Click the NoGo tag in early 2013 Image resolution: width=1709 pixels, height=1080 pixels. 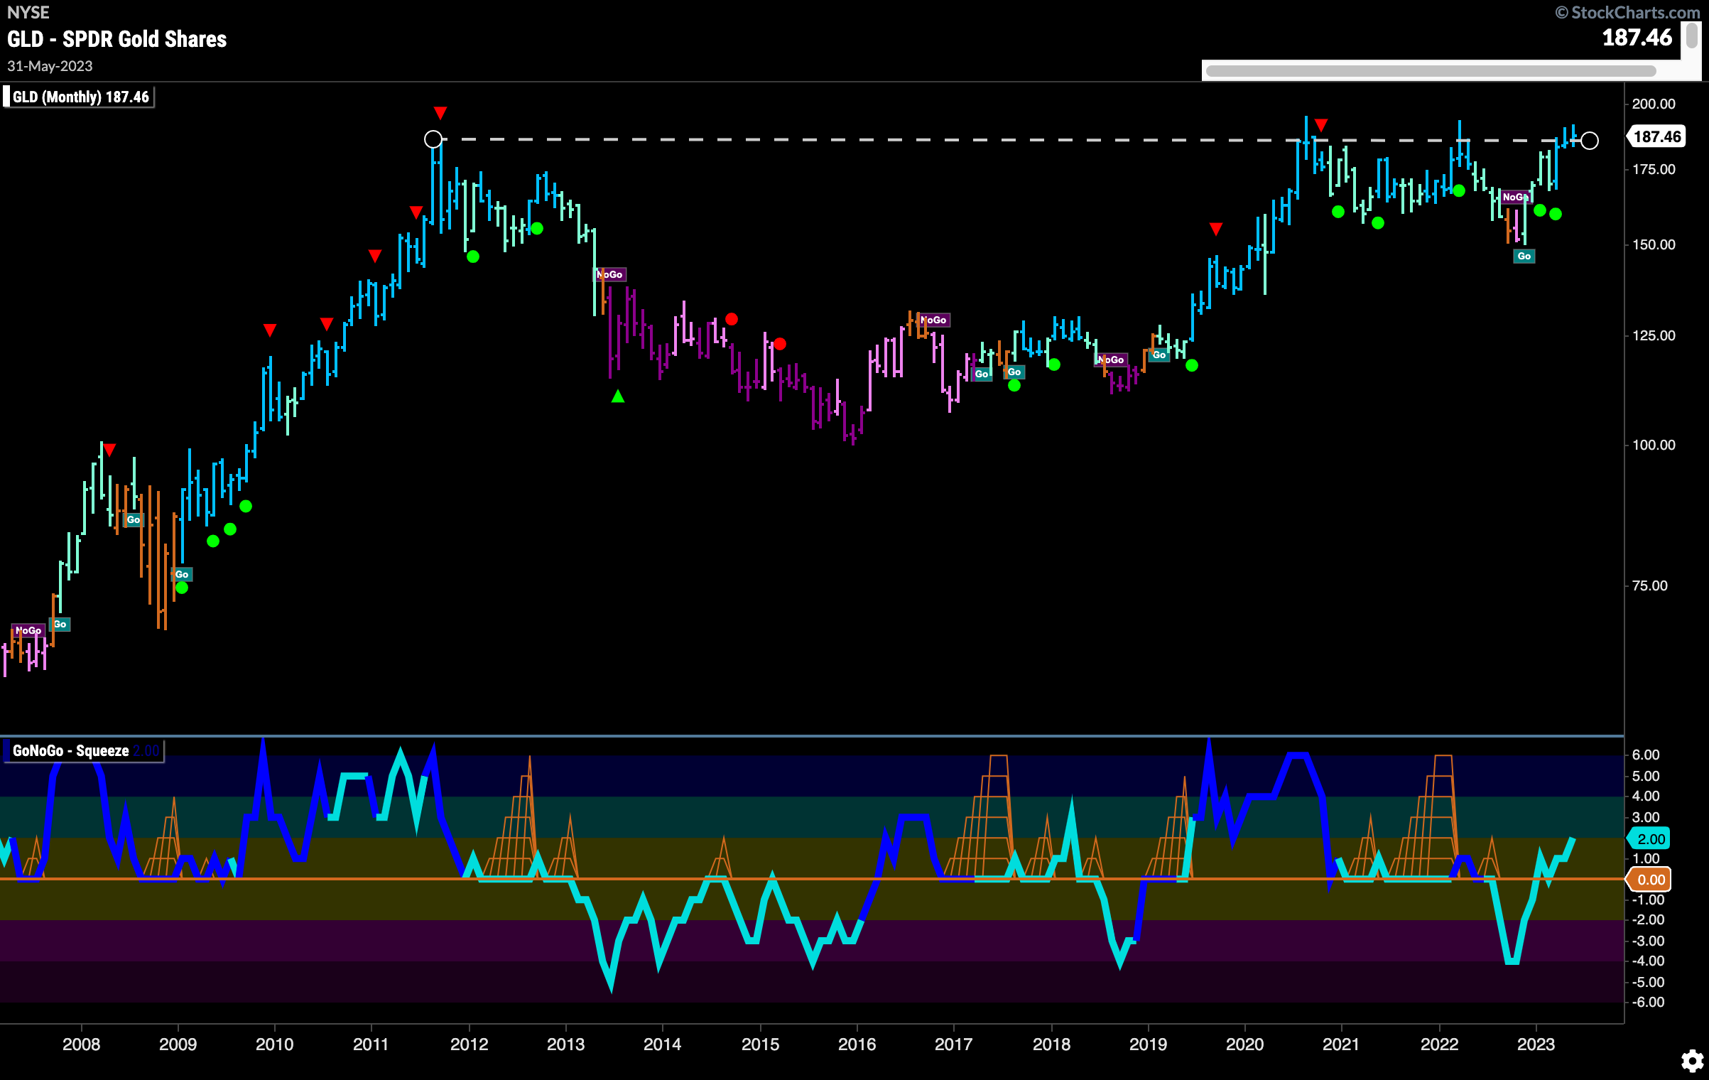pos(610,274)
